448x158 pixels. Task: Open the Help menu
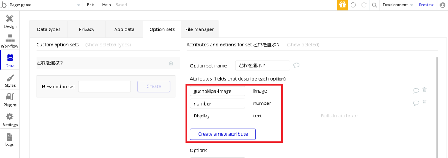(106, 5)
